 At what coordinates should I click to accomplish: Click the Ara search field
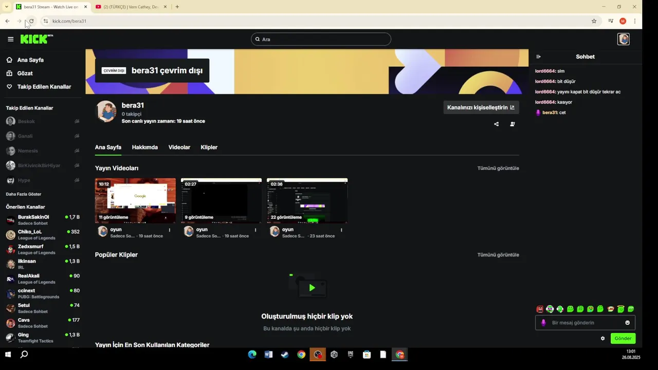coord(321,39)
